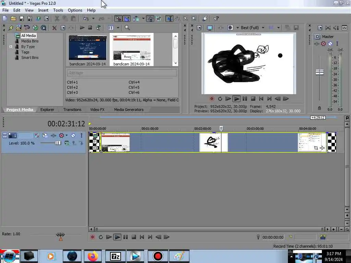Image resolution: width=351 pixels, height=263 pixels.
Task: Click the Master FX red gear icon
Action: coord(323,43)
